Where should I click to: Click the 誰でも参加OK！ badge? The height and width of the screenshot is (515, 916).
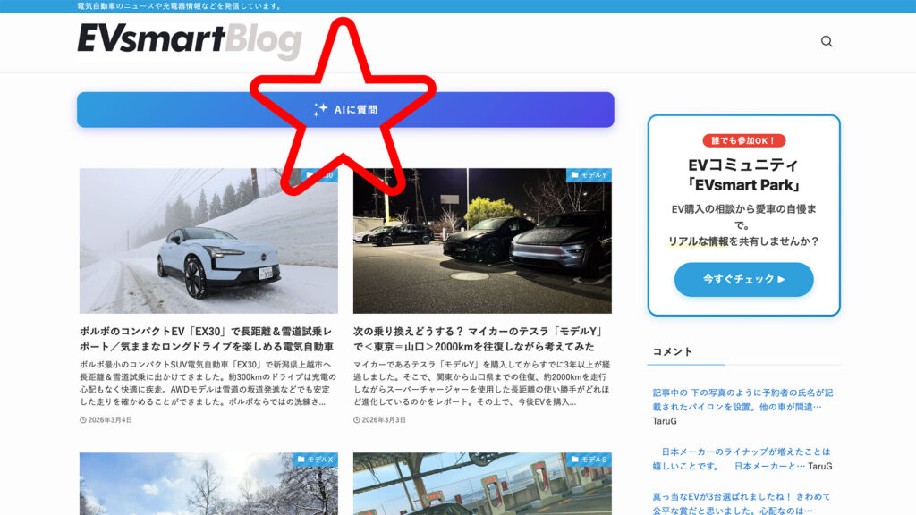click(x=743, y=140)
